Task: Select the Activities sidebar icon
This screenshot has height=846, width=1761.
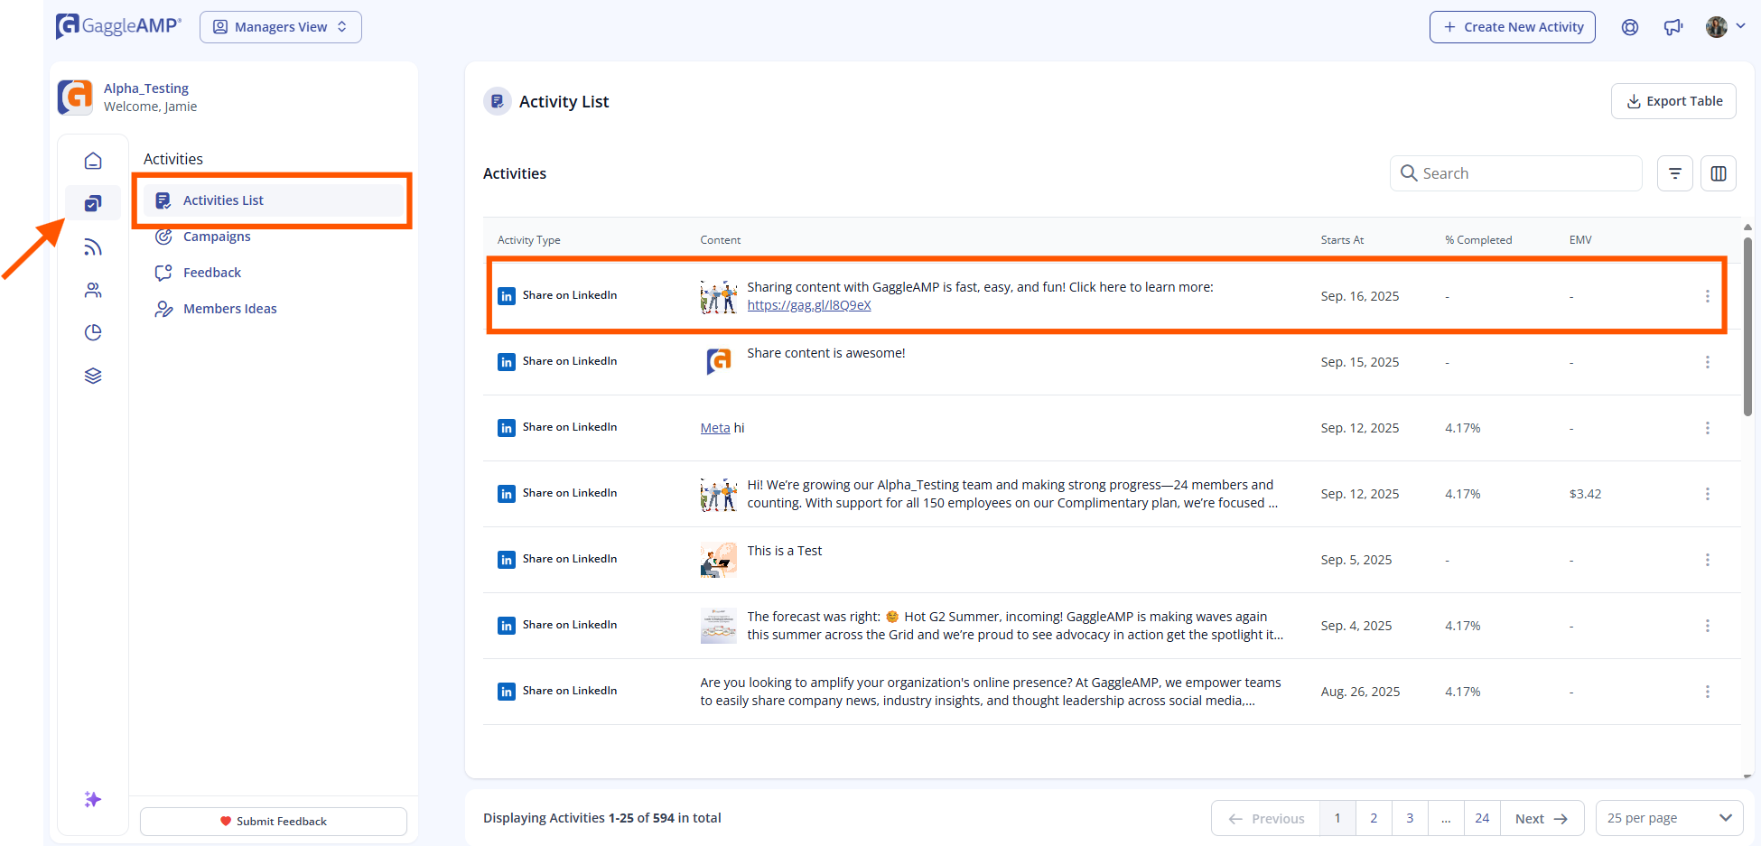Action: click(93, 203)
